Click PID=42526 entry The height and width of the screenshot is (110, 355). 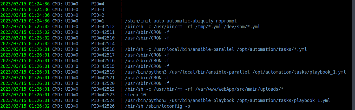click(x=103, y=106)
